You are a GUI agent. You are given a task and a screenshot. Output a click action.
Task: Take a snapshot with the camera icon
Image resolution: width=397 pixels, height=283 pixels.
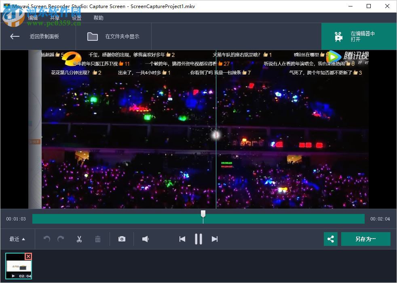122,239
